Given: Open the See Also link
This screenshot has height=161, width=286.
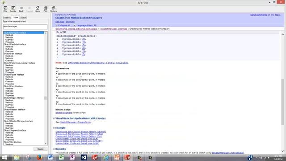Looking at the screenshot, I should [x=60, y=22].
